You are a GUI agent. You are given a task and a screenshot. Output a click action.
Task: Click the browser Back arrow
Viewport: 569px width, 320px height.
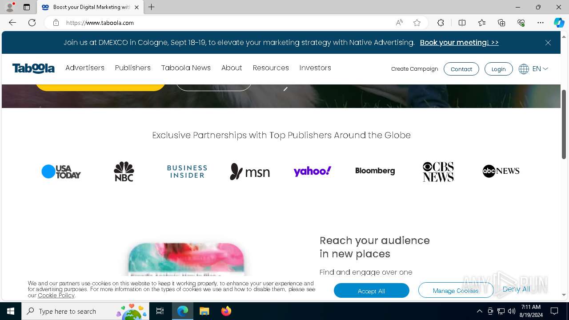point(12,23)
